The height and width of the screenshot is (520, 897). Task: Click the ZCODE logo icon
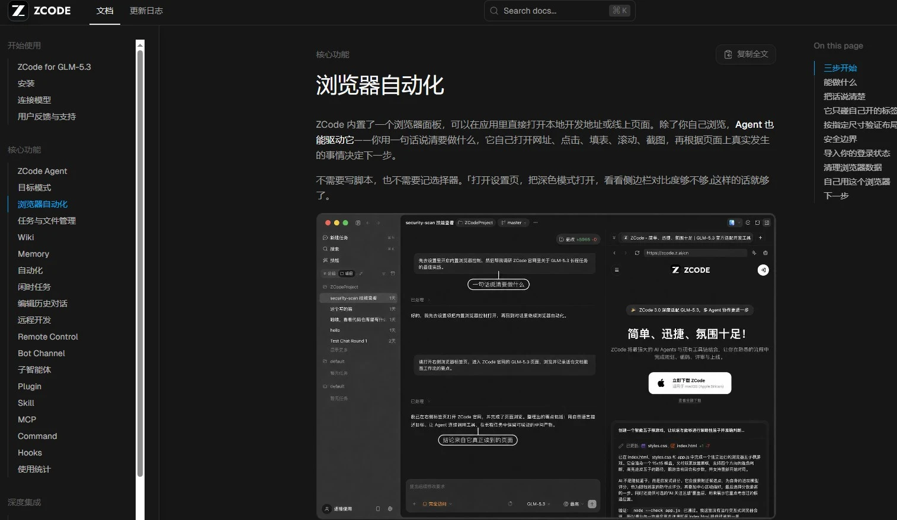18,11
